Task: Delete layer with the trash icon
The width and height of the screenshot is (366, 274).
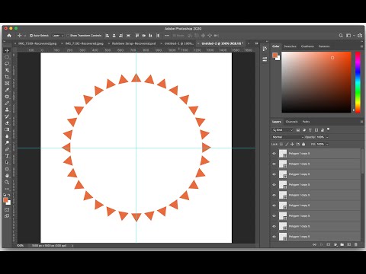Action: [356, 244]
